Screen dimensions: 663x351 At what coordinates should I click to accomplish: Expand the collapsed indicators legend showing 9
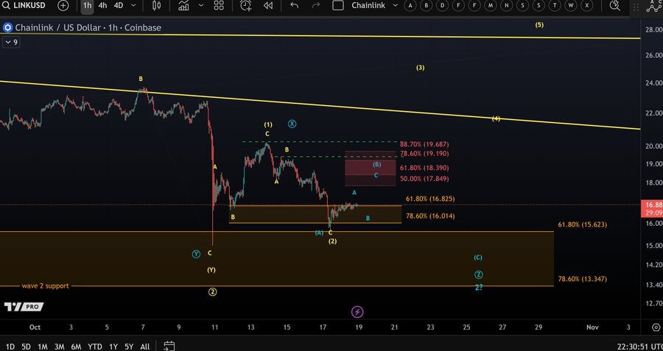pyautogui.click(x=11, y=43)
